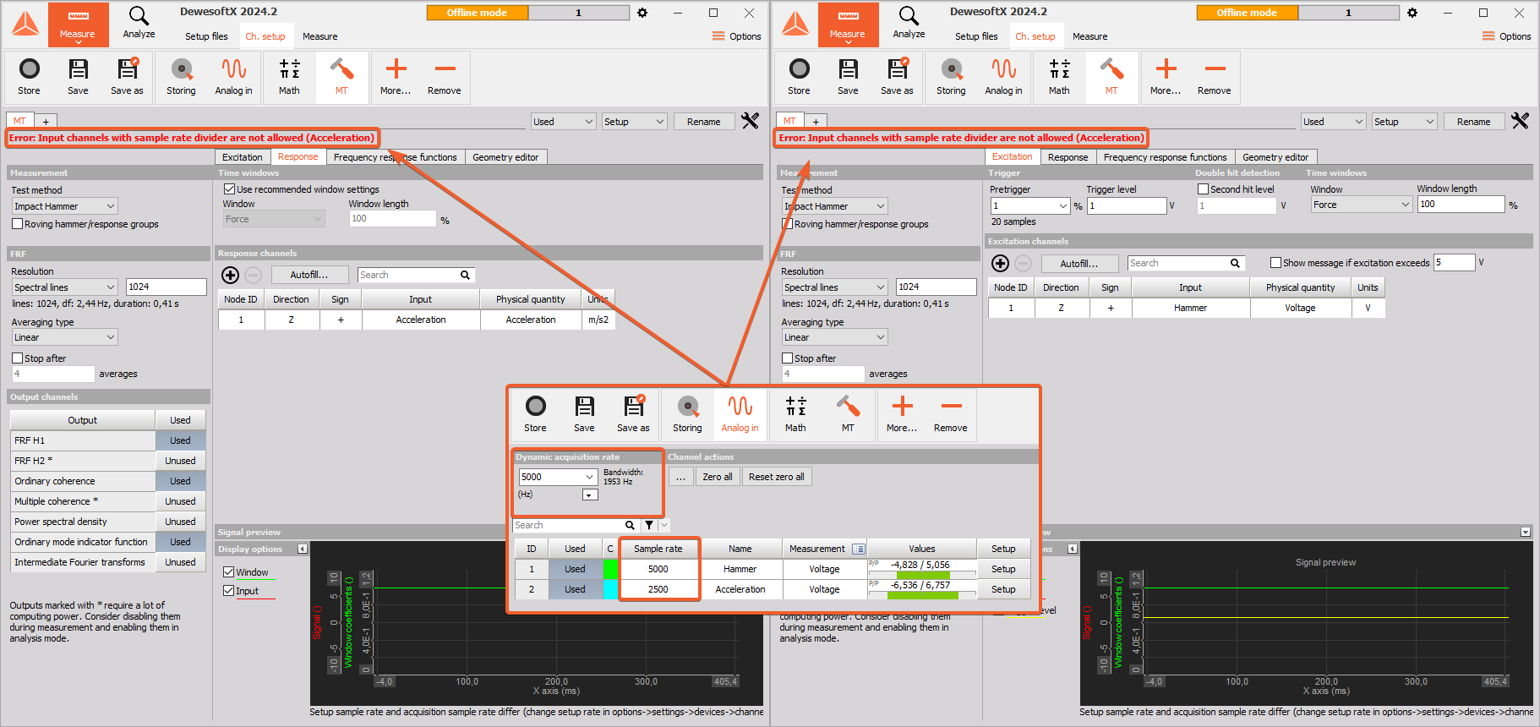Switch to Excitation tab in left window
The image size is (1540, 727).
pos(243,157)
